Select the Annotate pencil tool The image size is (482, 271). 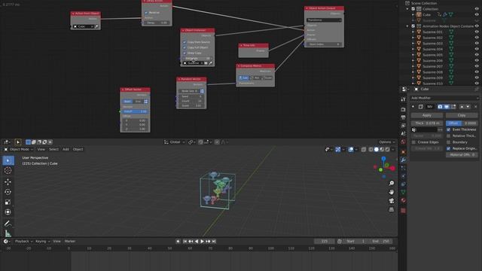(8, 224)
